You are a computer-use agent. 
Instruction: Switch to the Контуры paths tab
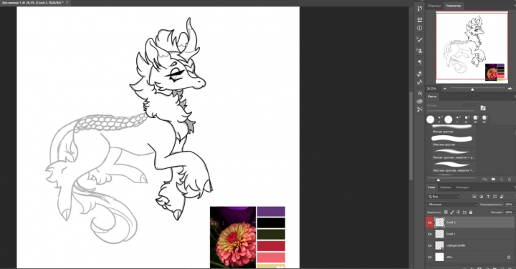click(462, 187)
